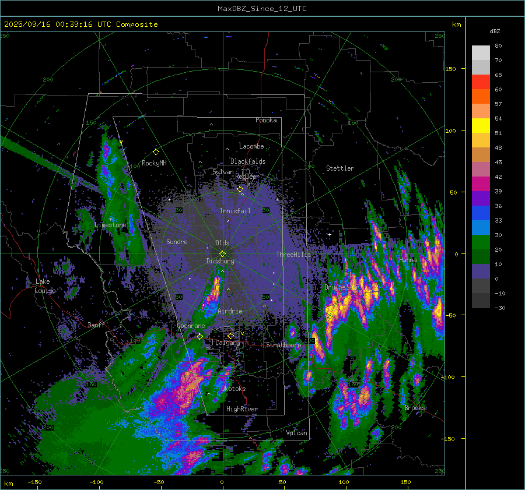Click the dBZ legend heading
525x490 pixels.
[x=495, y=31]
